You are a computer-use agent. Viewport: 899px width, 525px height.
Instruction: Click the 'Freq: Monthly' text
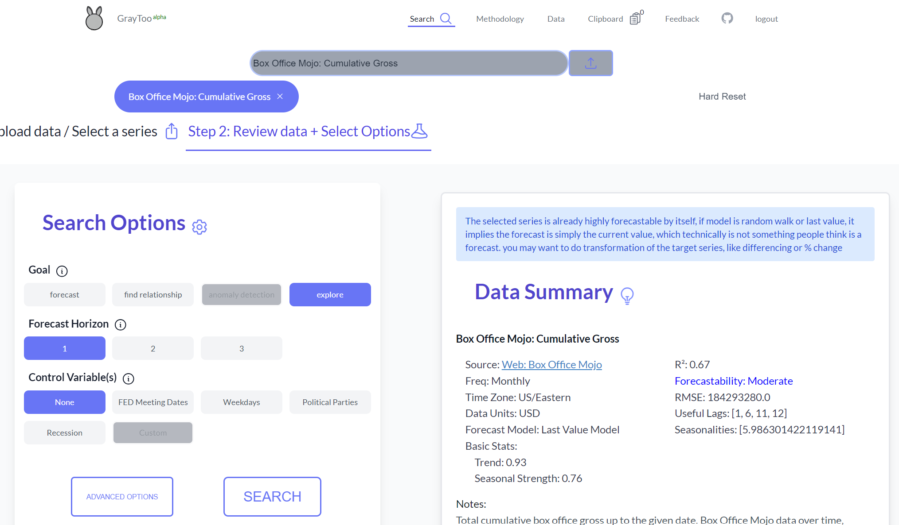pos(497,381)
